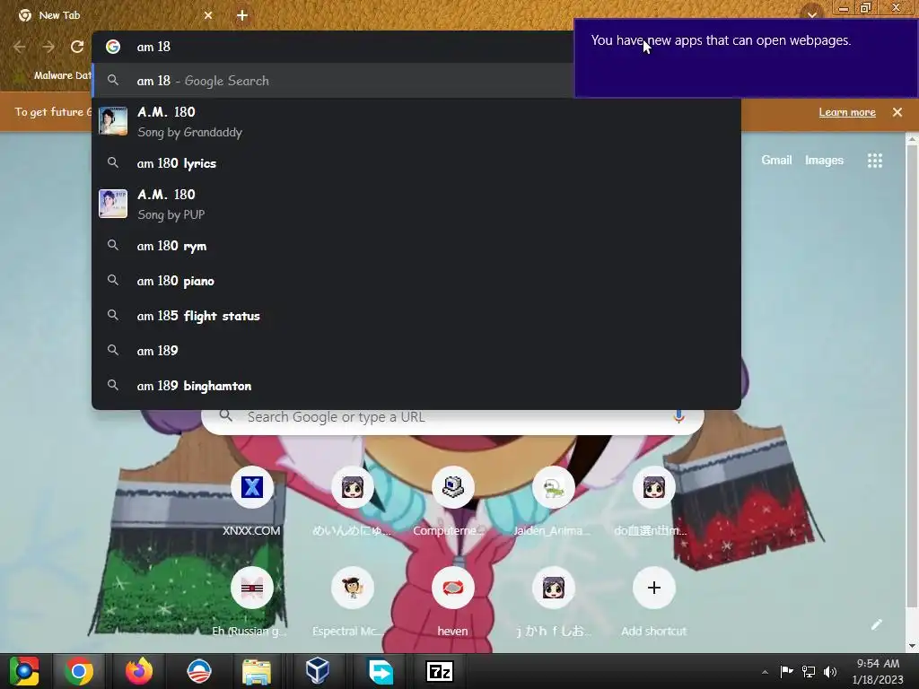Open the Obama-logo app on taskbar
The height and width of the screenshot is (689, 919).
198,671
